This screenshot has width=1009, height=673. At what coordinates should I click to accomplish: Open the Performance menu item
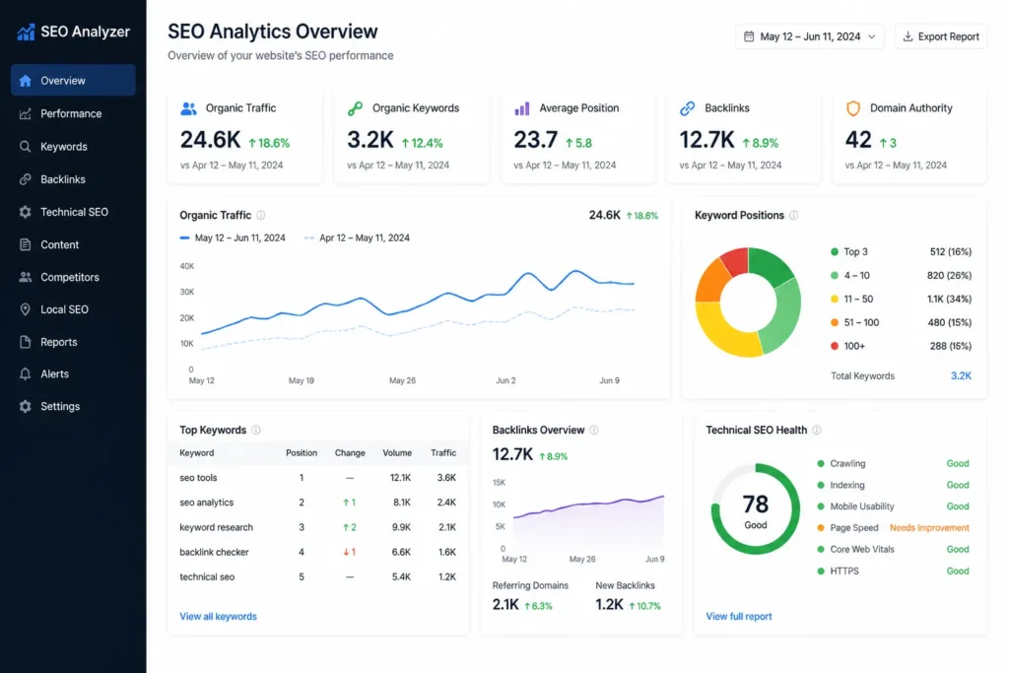[73, 114]
